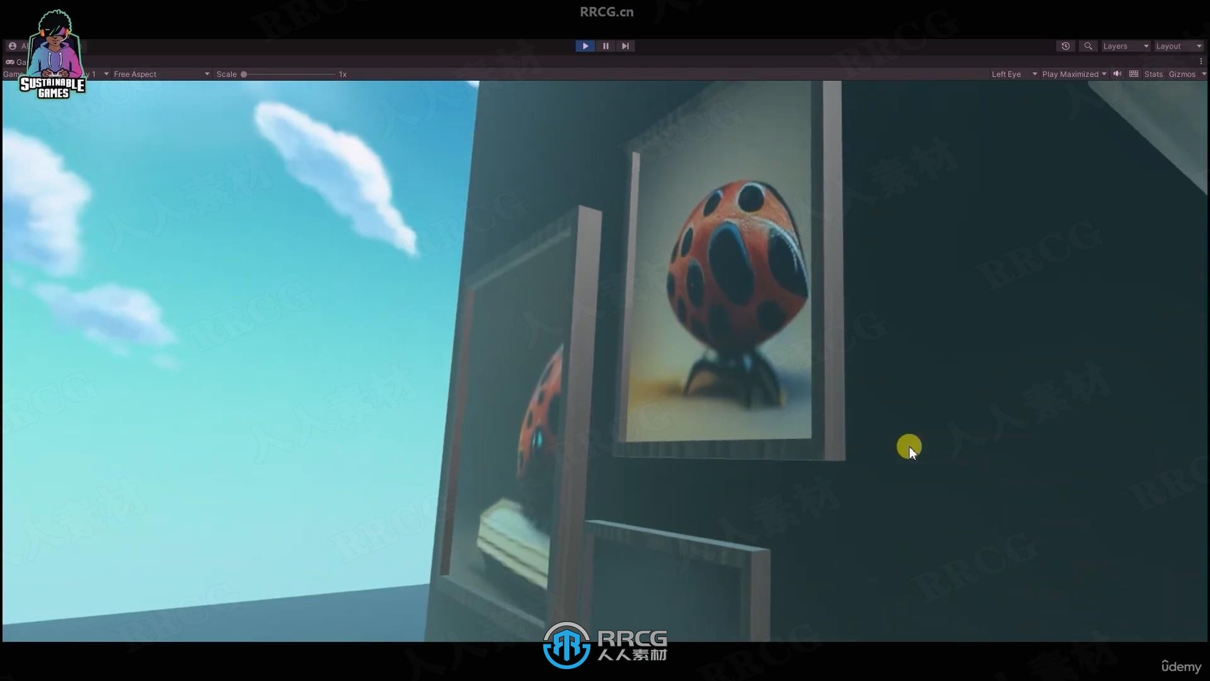Click the Step Forward button
Image resolution: width=1210 pixels, height=681 pixels.
click(624, 45)
